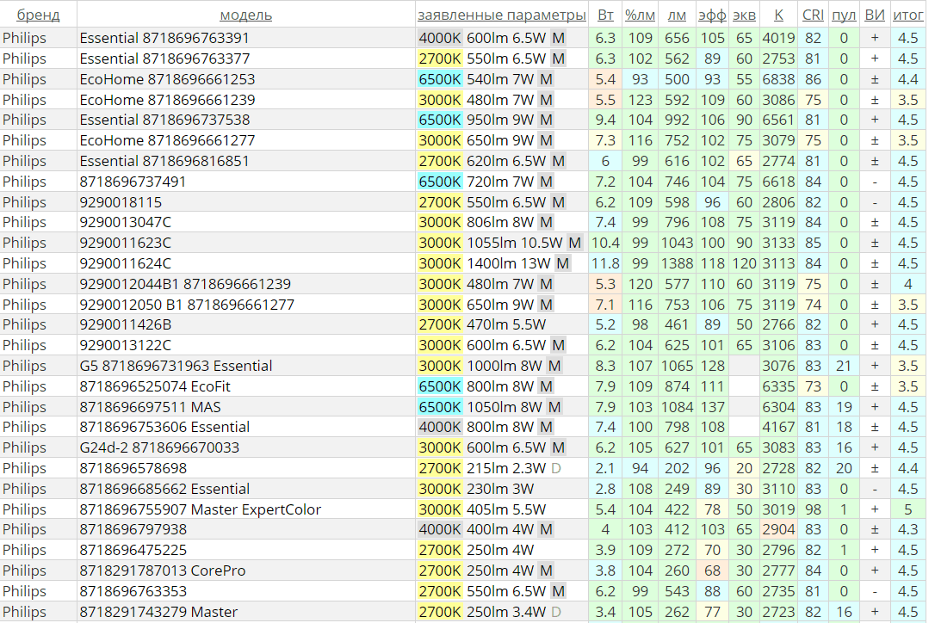This screenshot has width=935, height=623.
Task: Sort by Вт column header
Action: click(605, 15)
